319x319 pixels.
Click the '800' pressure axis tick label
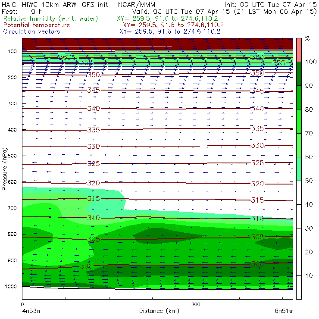(12, 234)
